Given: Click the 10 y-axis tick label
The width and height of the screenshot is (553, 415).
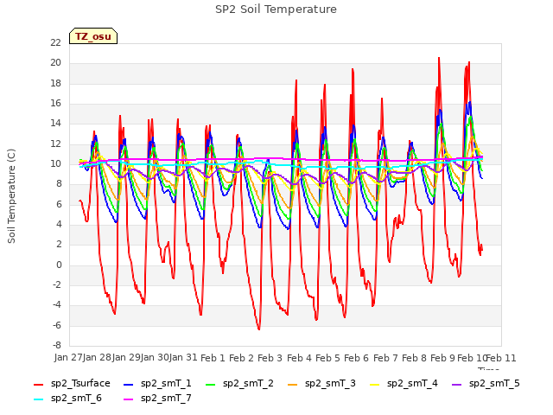Looking at the screenshot, I should point(55,164).
